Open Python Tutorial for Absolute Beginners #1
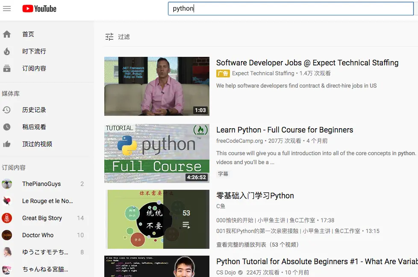418x277 pixels. coord(317,262)
